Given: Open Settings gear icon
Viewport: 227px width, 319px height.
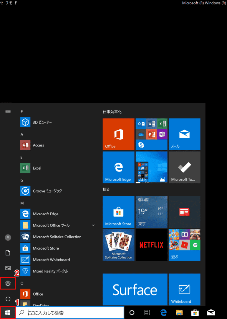Looking at the screenshot, I should click(8, 283).
